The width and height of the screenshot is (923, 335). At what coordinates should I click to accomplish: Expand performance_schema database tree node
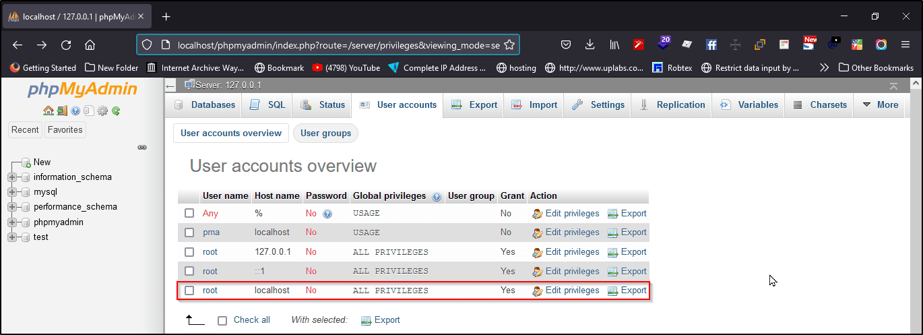pyautogui.click(x=11, y=207)
